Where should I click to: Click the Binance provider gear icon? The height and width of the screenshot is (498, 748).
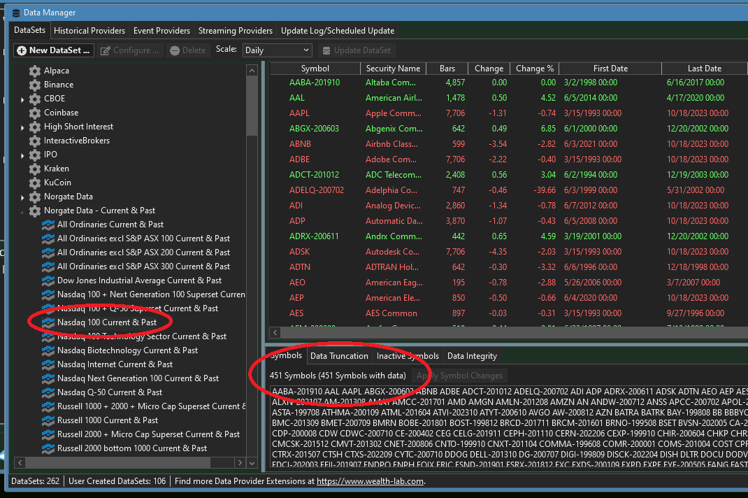point(34,85)
